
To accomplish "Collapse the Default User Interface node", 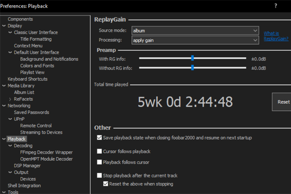I will coord(10,52).
